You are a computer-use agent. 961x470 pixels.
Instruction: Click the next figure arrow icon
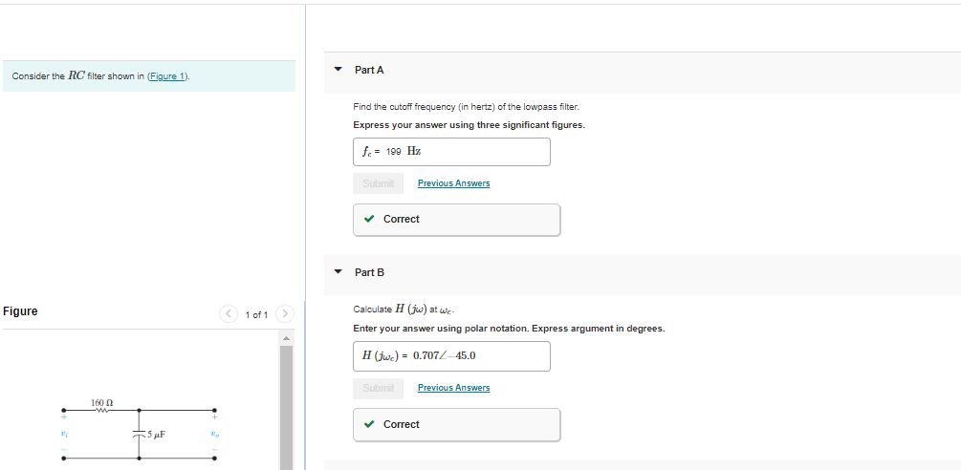tap(285, 314)
